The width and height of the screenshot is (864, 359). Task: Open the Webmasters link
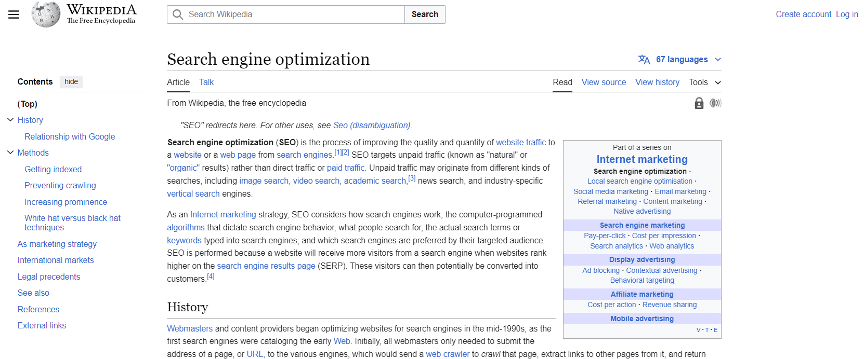pos(190,328)
